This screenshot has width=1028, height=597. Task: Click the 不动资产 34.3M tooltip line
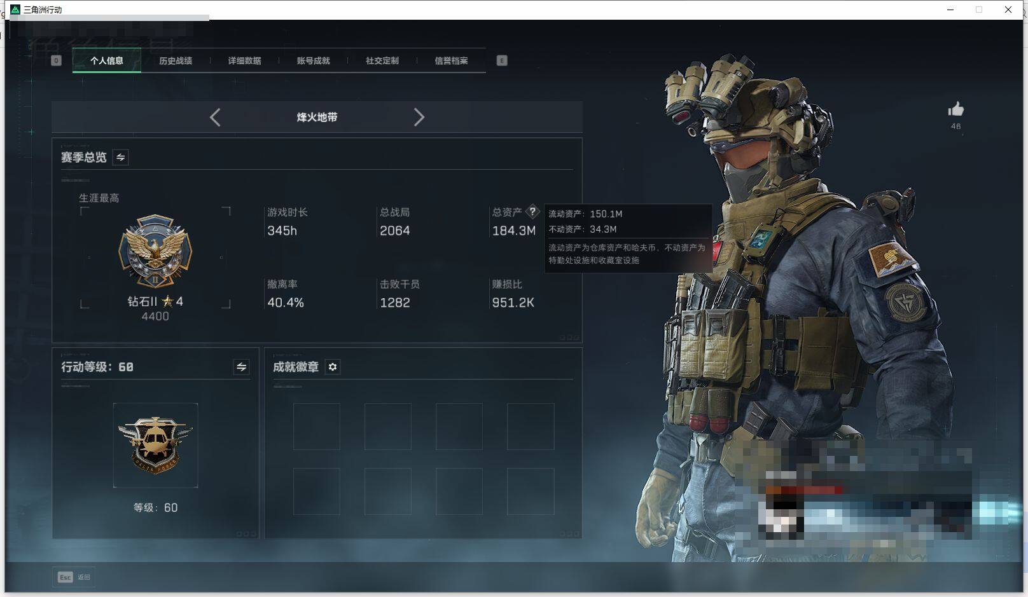coord(583,229)
